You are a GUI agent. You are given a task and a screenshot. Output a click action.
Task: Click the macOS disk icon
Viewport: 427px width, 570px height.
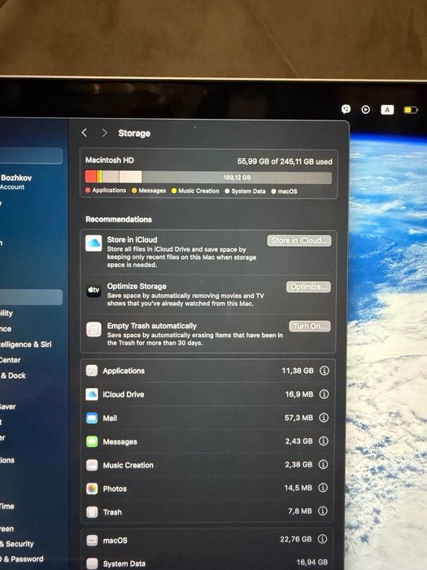pos(92,541)
